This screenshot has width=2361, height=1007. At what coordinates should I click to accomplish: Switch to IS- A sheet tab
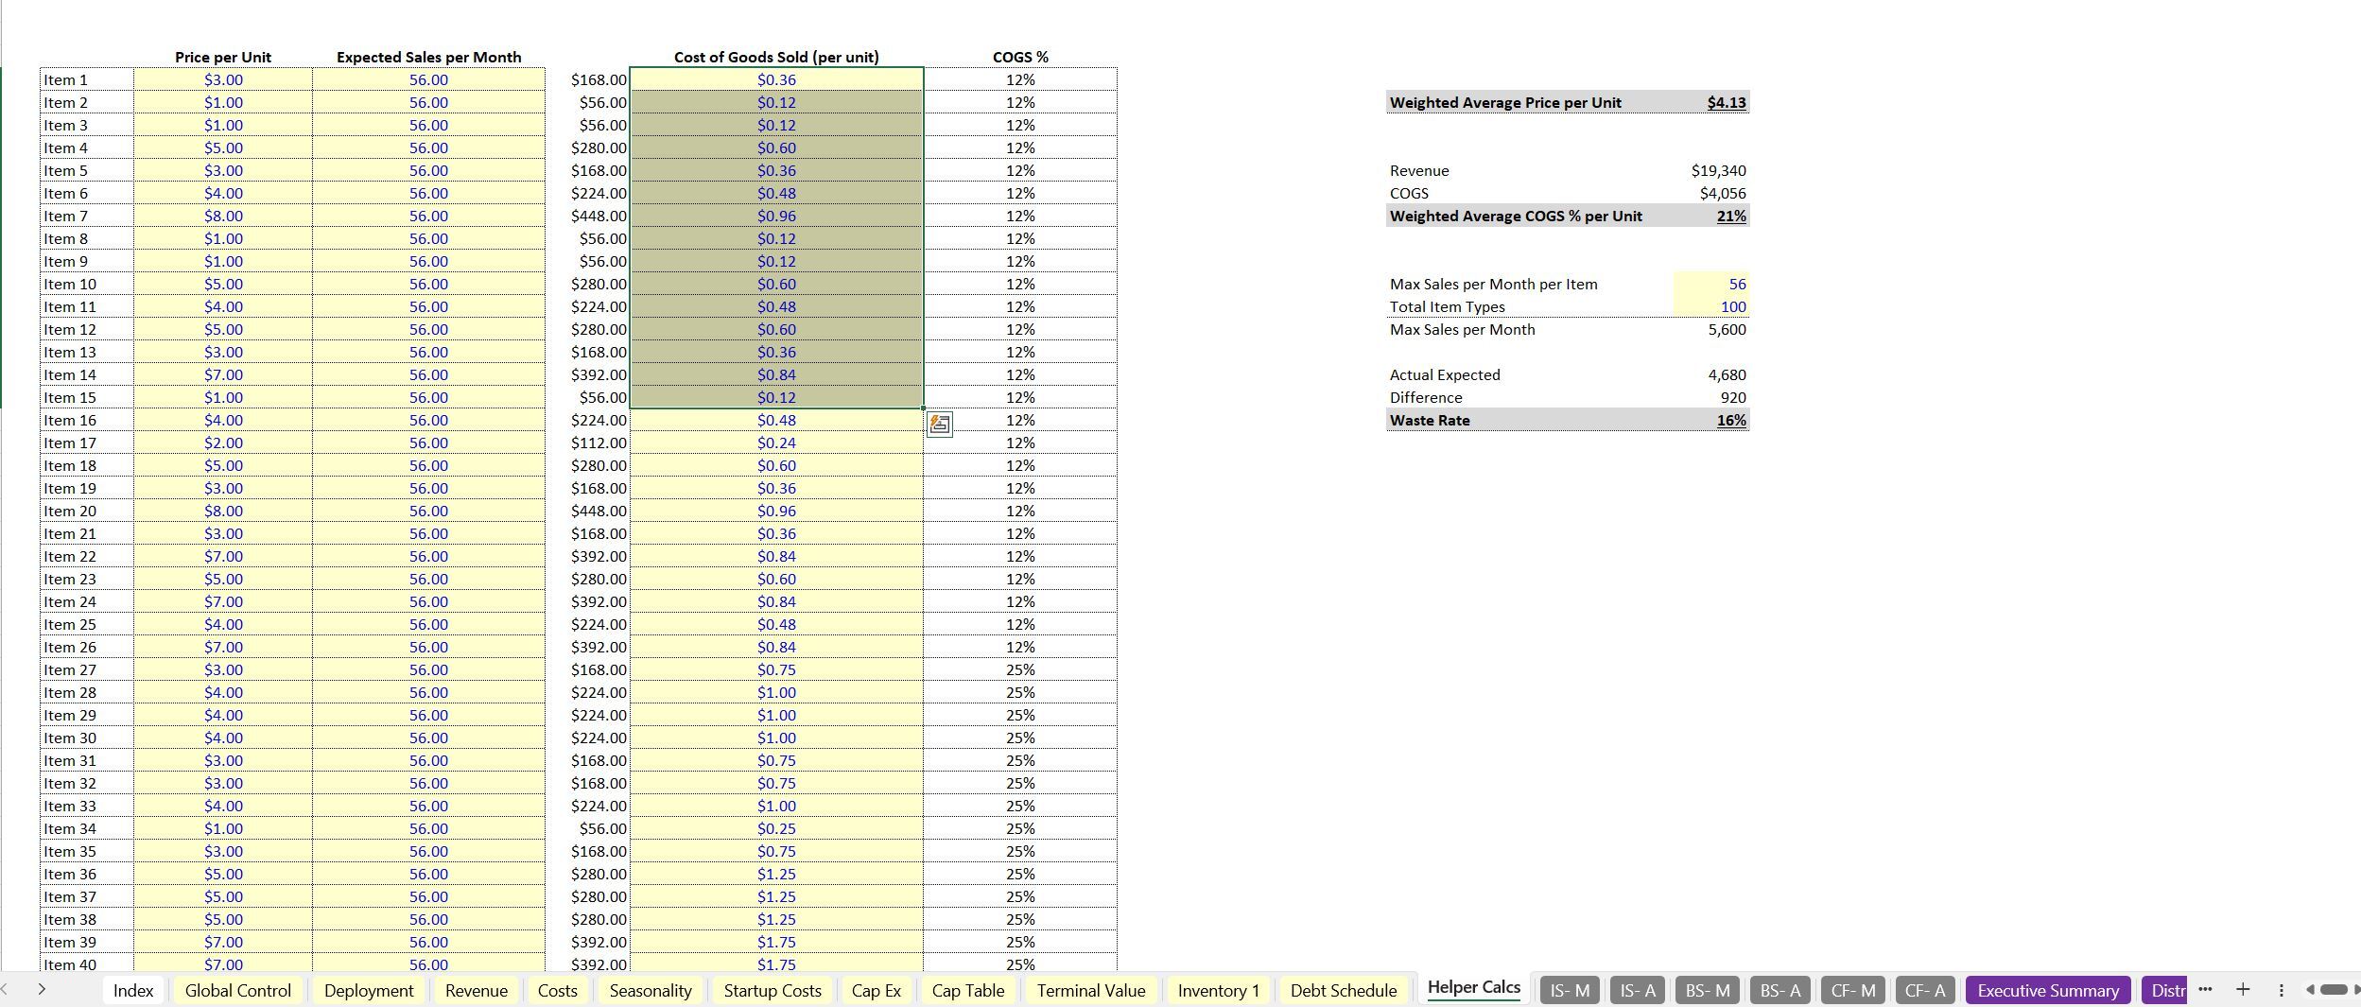(x=1638, y=990)
